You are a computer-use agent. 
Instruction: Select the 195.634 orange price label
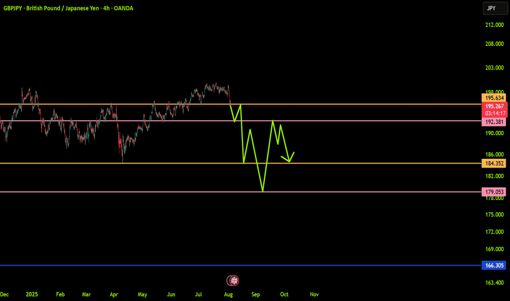click(x=494, y=97)
